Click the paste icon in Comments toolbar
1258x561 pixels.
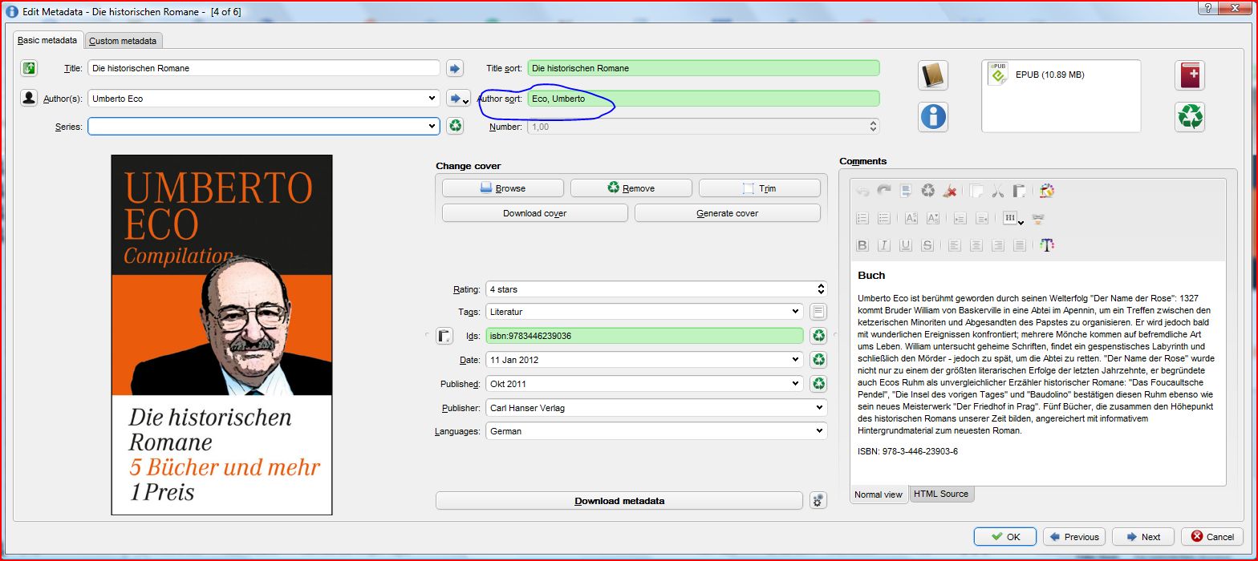pos(1020,191)
